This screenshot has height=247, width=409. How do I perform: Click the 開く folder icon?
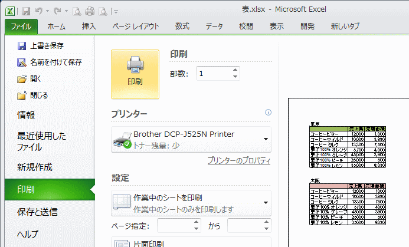(22, 78)
